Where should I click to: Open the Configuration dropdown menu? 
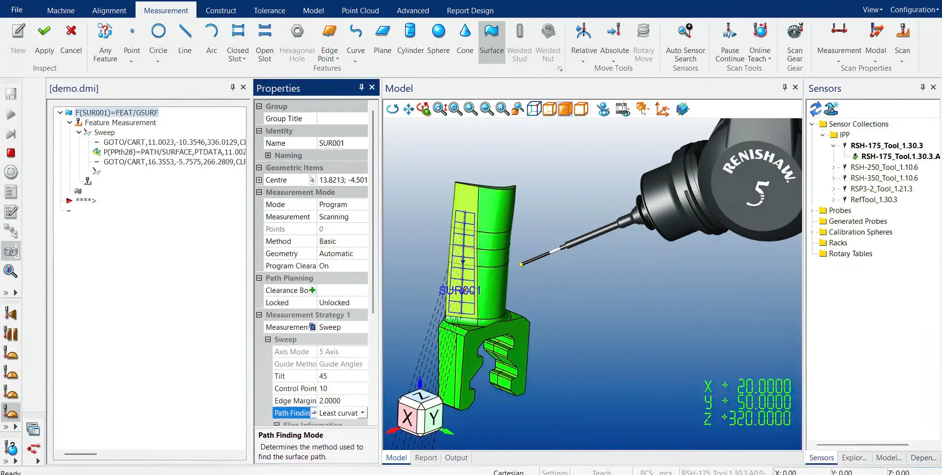click(x=914, y=10)
